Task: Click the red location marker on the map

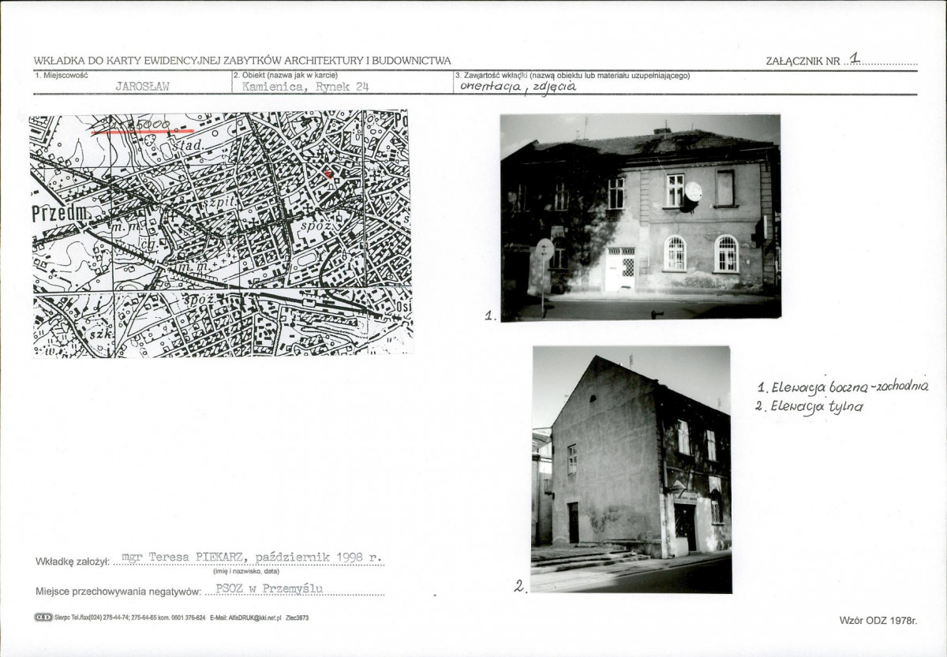Action: (x=328, y=173)
